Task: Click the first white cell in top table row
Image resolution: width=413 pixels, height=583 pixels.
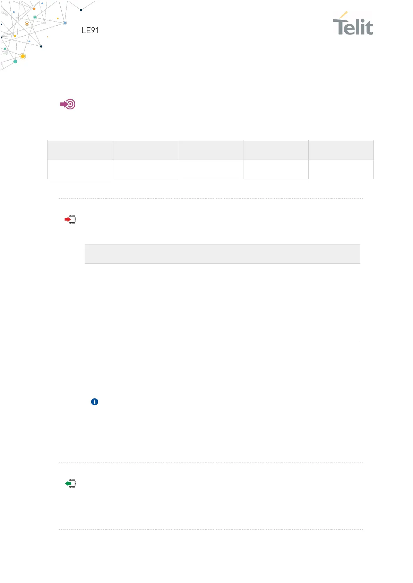Action: (x=80, y=169)
